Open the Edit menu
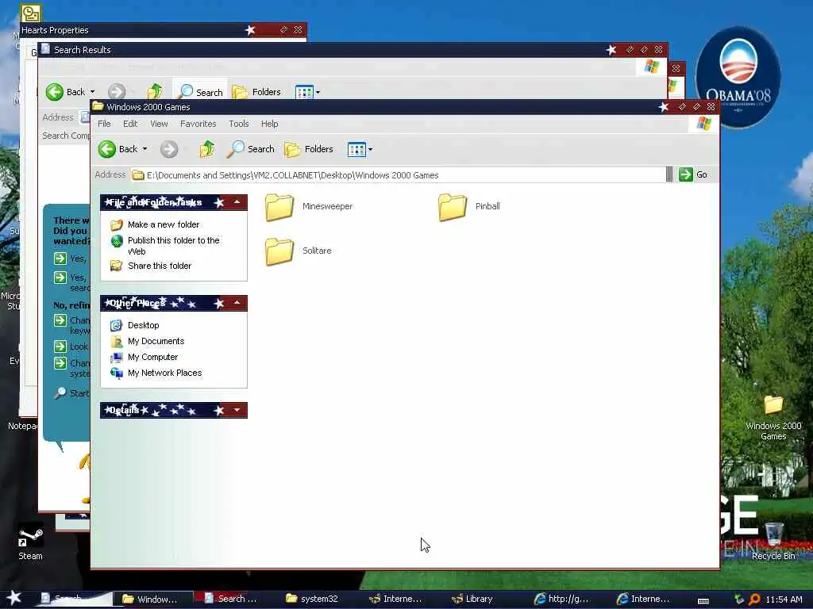This screenshot has width=813, height=609. click(x=130, y=124)
